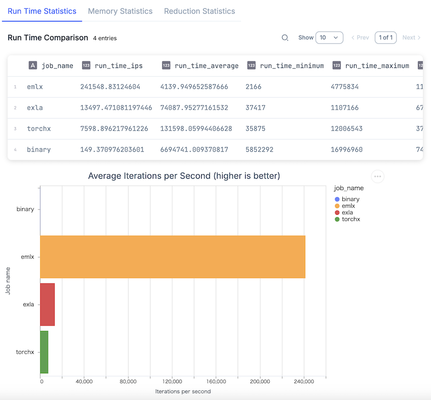Click the number type icon beside run_time_maximum

[x=337, y=66]
